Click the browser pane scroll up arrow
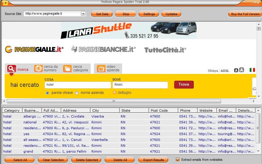262x164 pixels. 259,24
